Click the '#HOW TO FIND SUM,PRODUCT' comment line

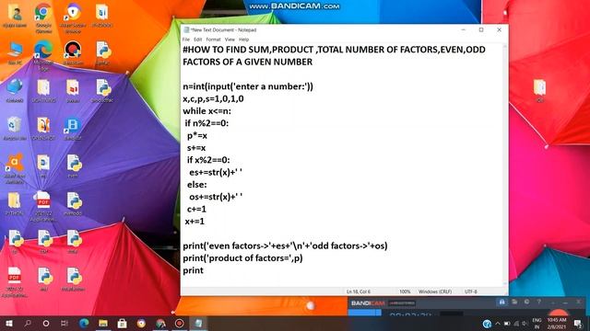pos(334,55)
